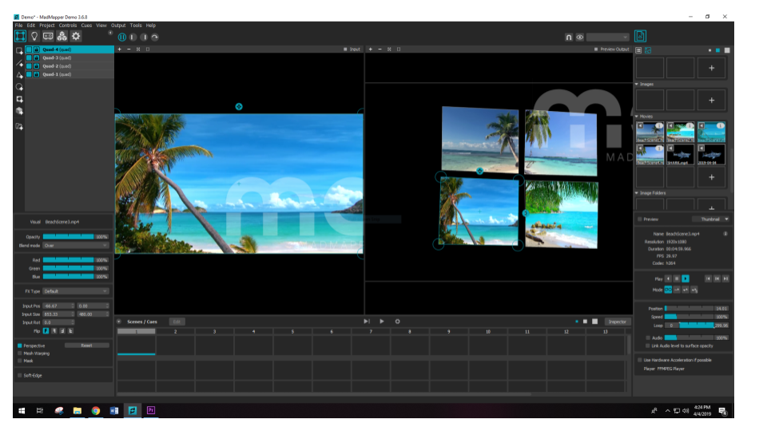Enable the Mask checkbox
This screenshot has width=767, height=431.
tap(19, 361)
